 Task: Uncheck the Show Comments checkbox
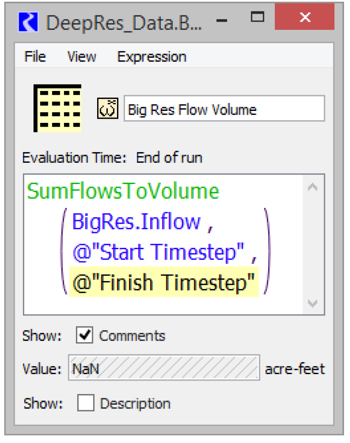click(85, 335)
